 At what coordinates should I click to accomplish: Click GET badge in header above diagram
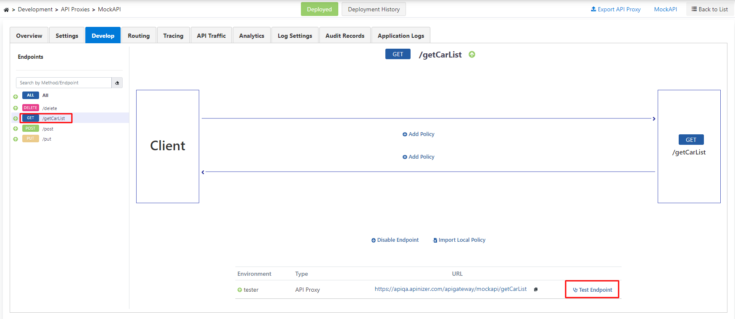coord(398,54)
